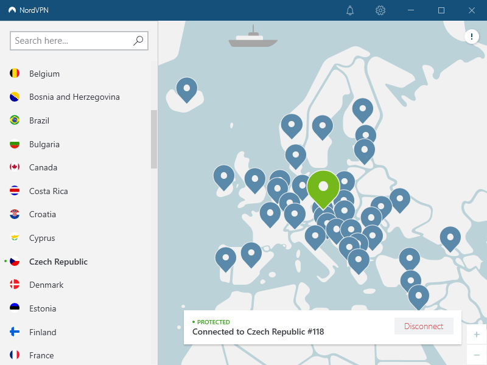Click the country list scrollbar
The width and height of the screenshot is (487, 365).
154,139
